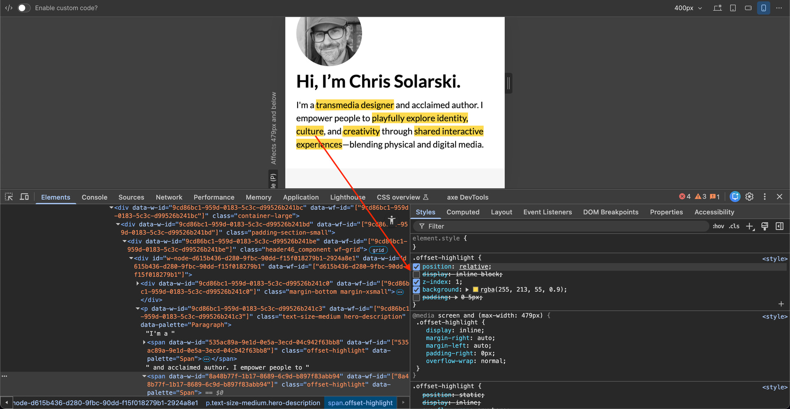This screenshot has width=790, height=409.
Task: Expand the margin-bottom margin-xsmall div node
Action: point(137,283)
